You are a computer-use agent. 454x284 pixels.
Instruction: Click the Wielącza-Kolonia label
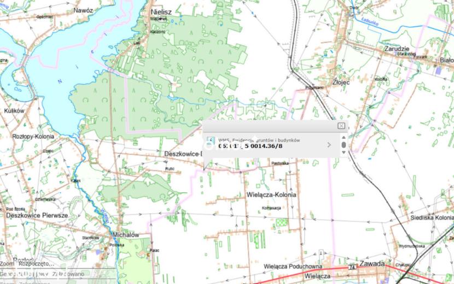click(271, 194)
